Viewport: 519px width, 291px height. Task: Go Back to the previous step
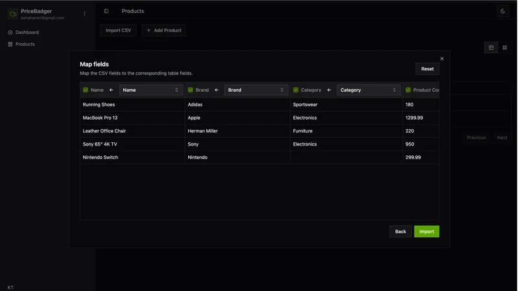click(400, 232)
